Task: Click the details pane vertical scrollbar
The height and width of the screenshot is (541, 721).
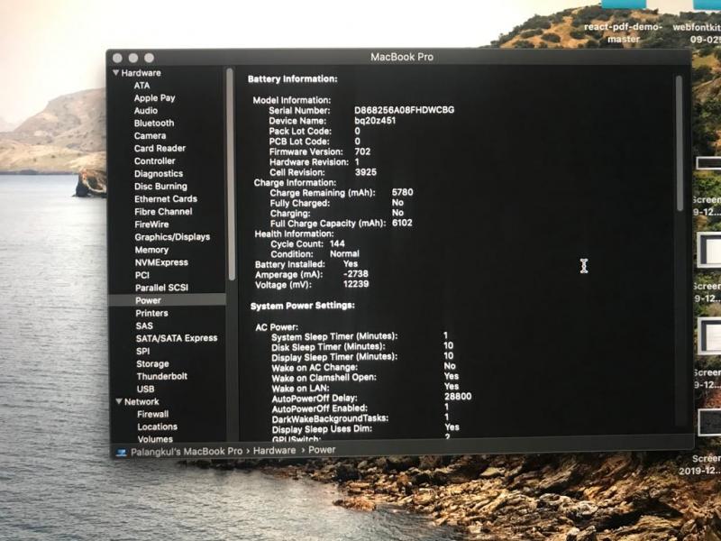Action: (x=680, y=143)
